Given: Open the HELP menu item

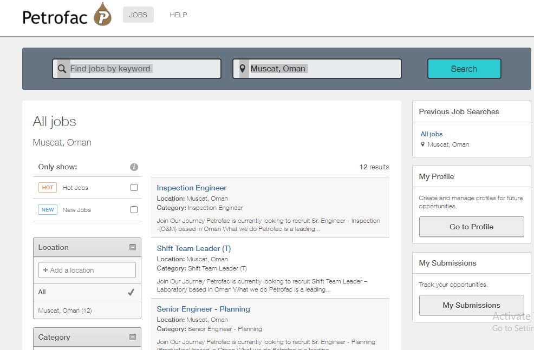Looking at the screenshot, I should 178,15.
